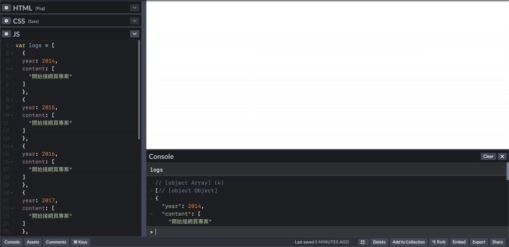This screenshot has height=247, width=509.
Task: Expand the CSS panel dropdown chevron
Action: click(x=134, y=21)
